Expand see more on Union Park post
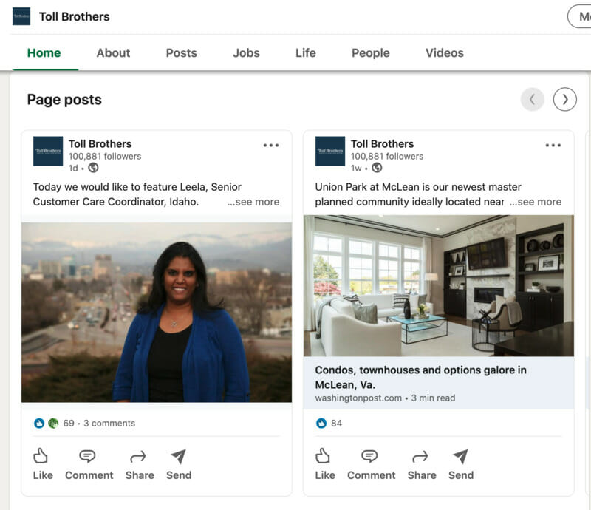 [535, 202]
